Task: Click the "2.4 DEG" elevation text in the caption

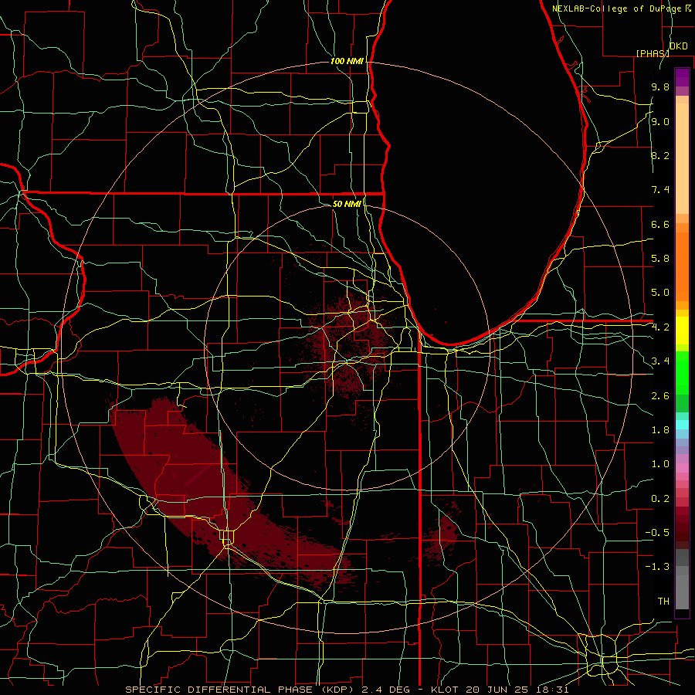Action: [387, 690]
